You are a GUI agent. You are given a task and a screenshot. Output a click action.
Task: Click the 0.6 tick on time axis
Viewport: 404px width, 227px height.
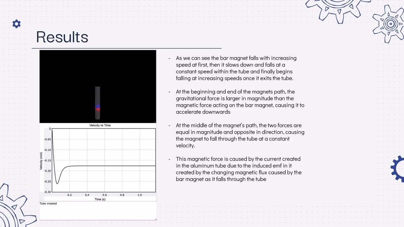(x=104, y=195)
